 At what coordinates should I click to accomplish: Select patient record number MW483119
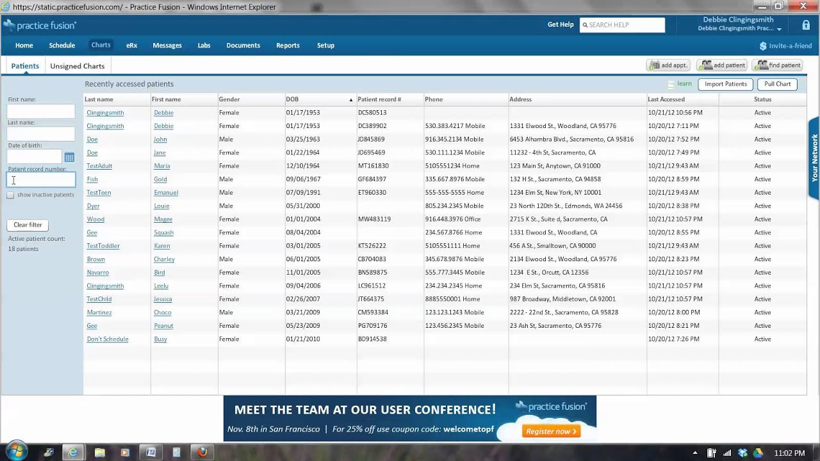click(374, 219)
